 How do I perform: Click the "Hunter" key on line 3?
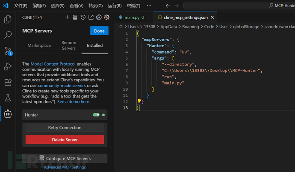[156, 46]
